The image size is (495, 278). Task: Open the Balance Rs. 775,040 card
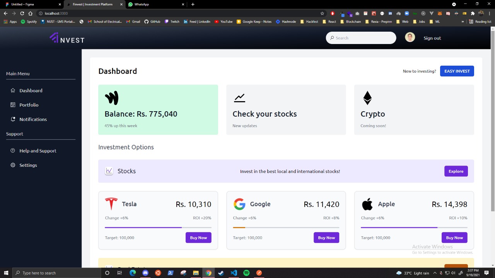(x=158, y=110)
